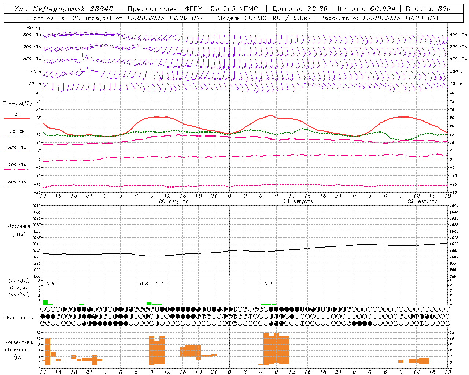The height and width of the screenshot is (375, 469).
Task: Click the 2м red line legend entry
Action: pyautogui.click(x=17, y=115)
